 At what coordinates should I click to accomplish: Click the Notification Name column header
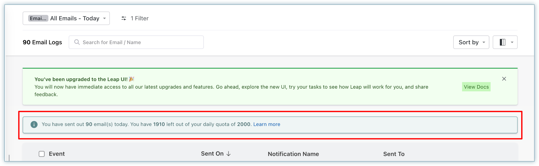tap(293, 154)
